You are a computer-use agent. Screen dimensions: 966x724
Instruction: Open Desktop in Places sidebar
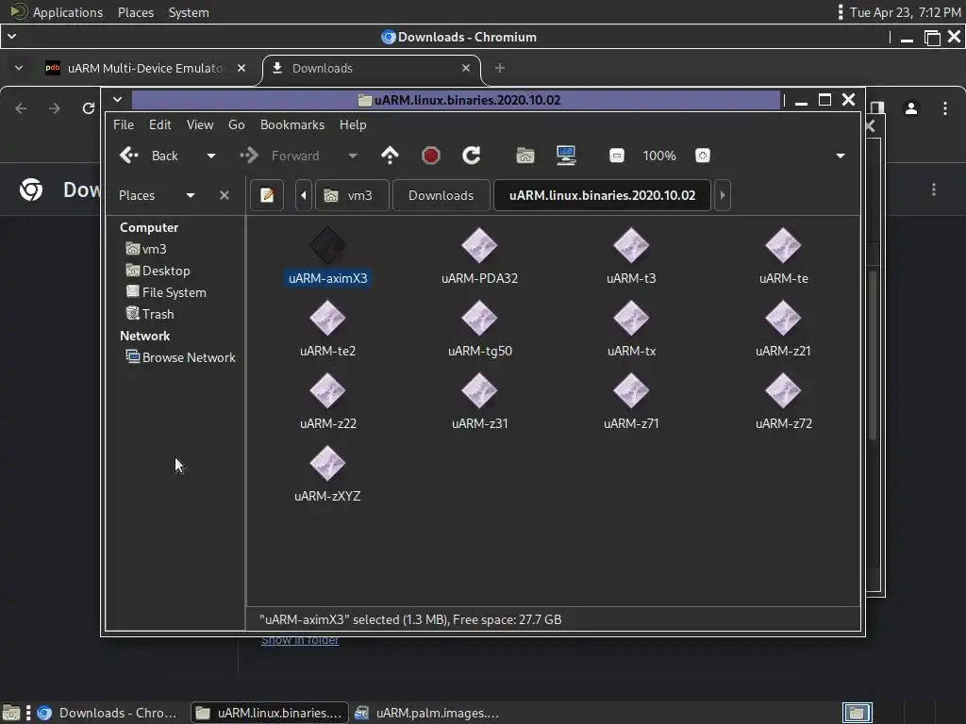(x=158, y=271)
